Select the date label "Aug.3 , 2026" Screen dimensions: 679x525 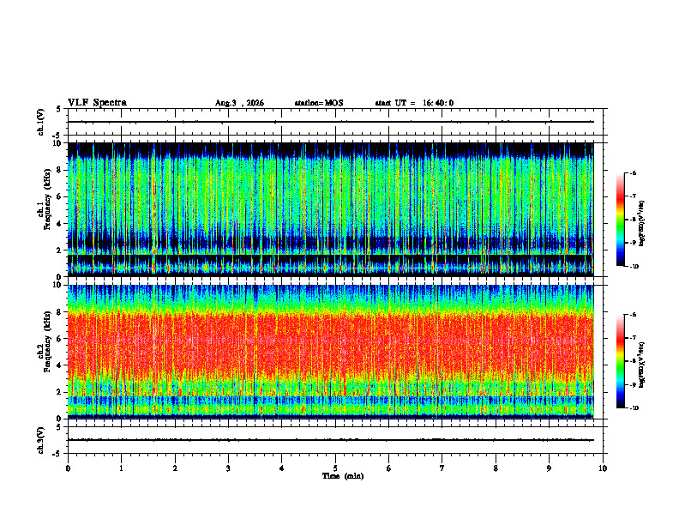click(x=239, y=103)
